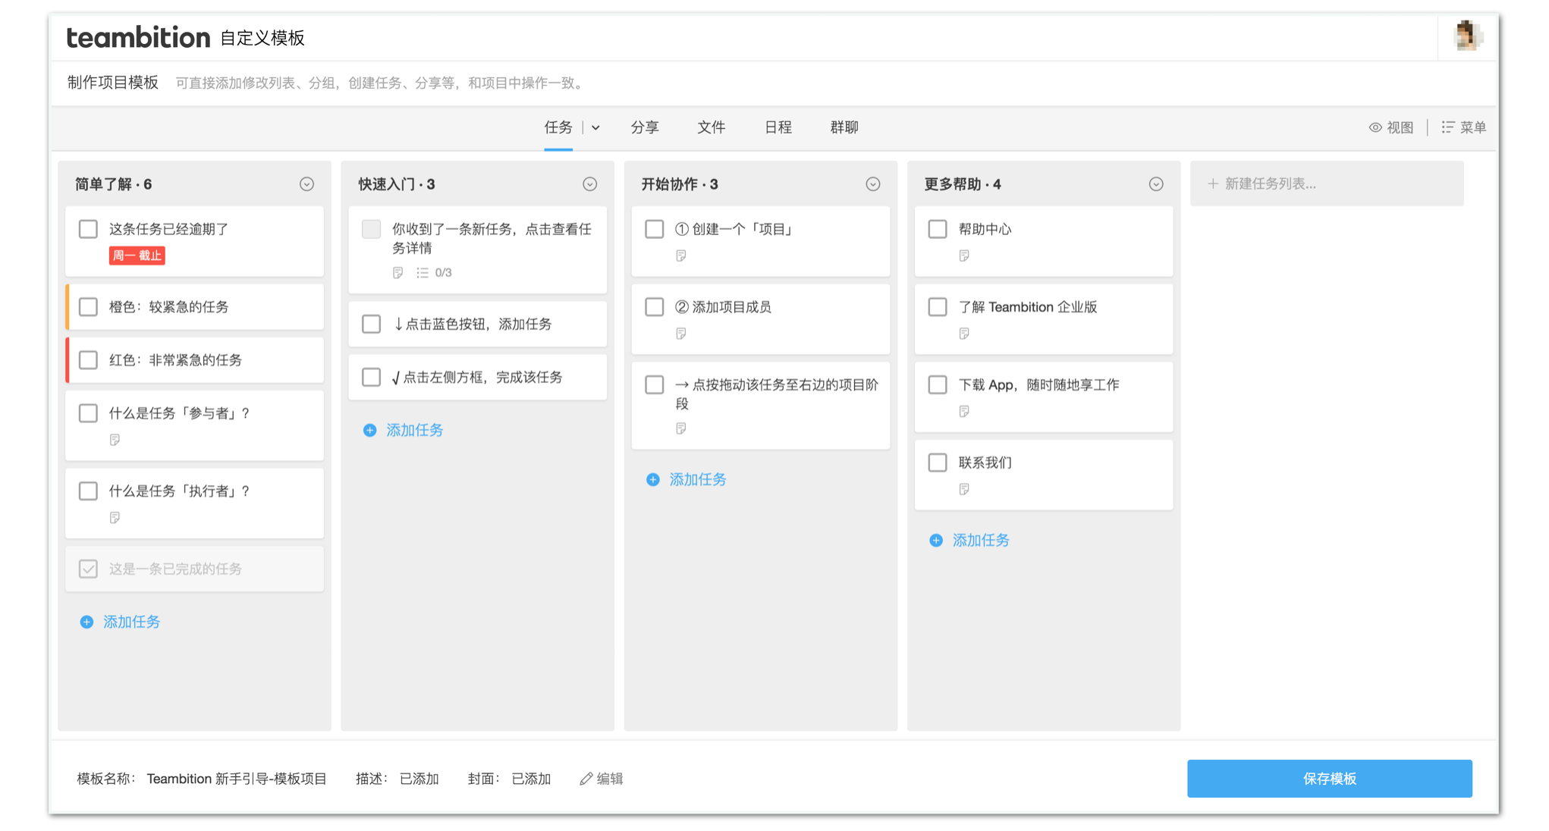Switch to the 分享 tab
This screenshot has width=1549, height=831.
[x=644, y=127]
